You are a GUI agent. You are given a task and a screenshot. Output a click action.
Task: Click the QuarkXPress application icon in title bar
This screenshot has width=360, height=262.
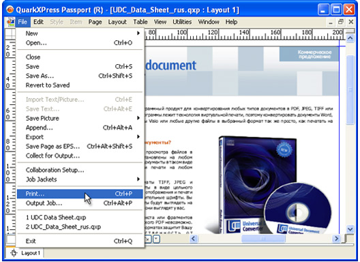coord(10,10)
